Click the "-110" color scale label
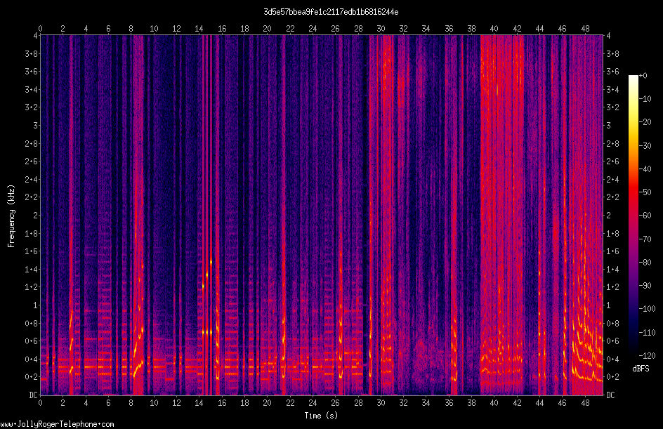Image resolution: width=663 pixels, height=429 pixels. tap(647, 333)
